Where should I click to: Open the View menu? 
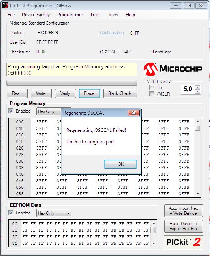113,15
